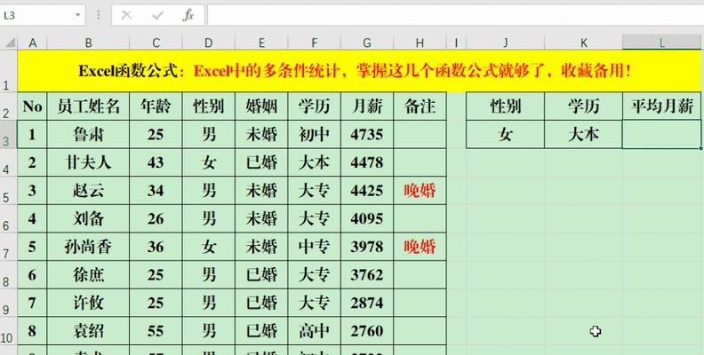Click the name cell 赵云

pos(88,191)
